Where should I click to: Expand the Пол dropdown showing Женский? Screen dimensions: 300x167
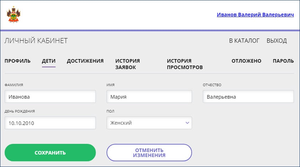point(149,123)
